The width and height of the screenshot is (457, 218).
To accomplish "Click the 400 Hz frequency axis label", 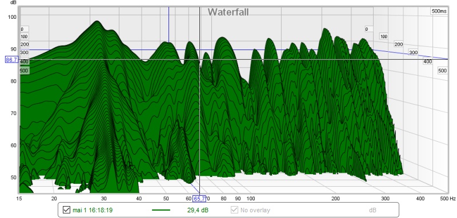I will click(420, 199).
